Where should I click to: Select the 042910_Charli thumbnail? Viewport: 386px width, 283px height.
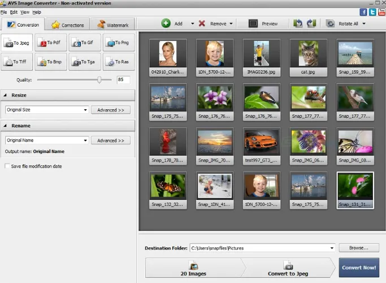click(168, 58)
